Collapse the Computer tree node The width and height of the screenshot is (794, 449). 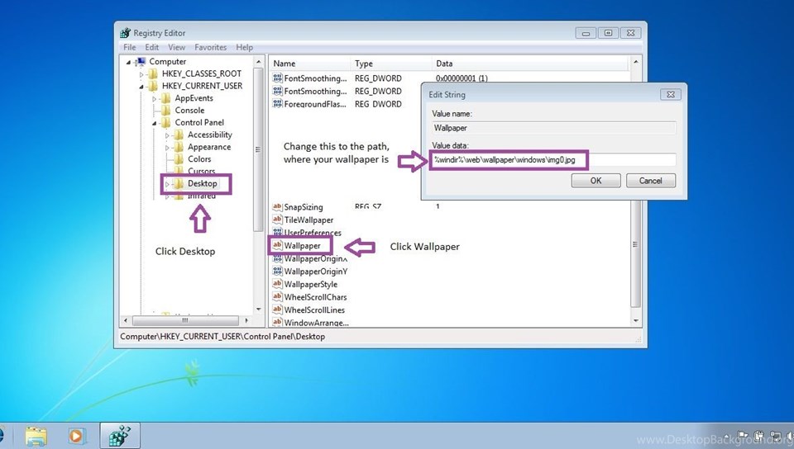pos(129,62)
